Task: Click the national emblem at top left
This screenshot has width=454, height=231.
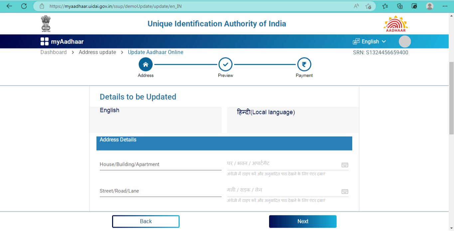Action: point(46,23)
